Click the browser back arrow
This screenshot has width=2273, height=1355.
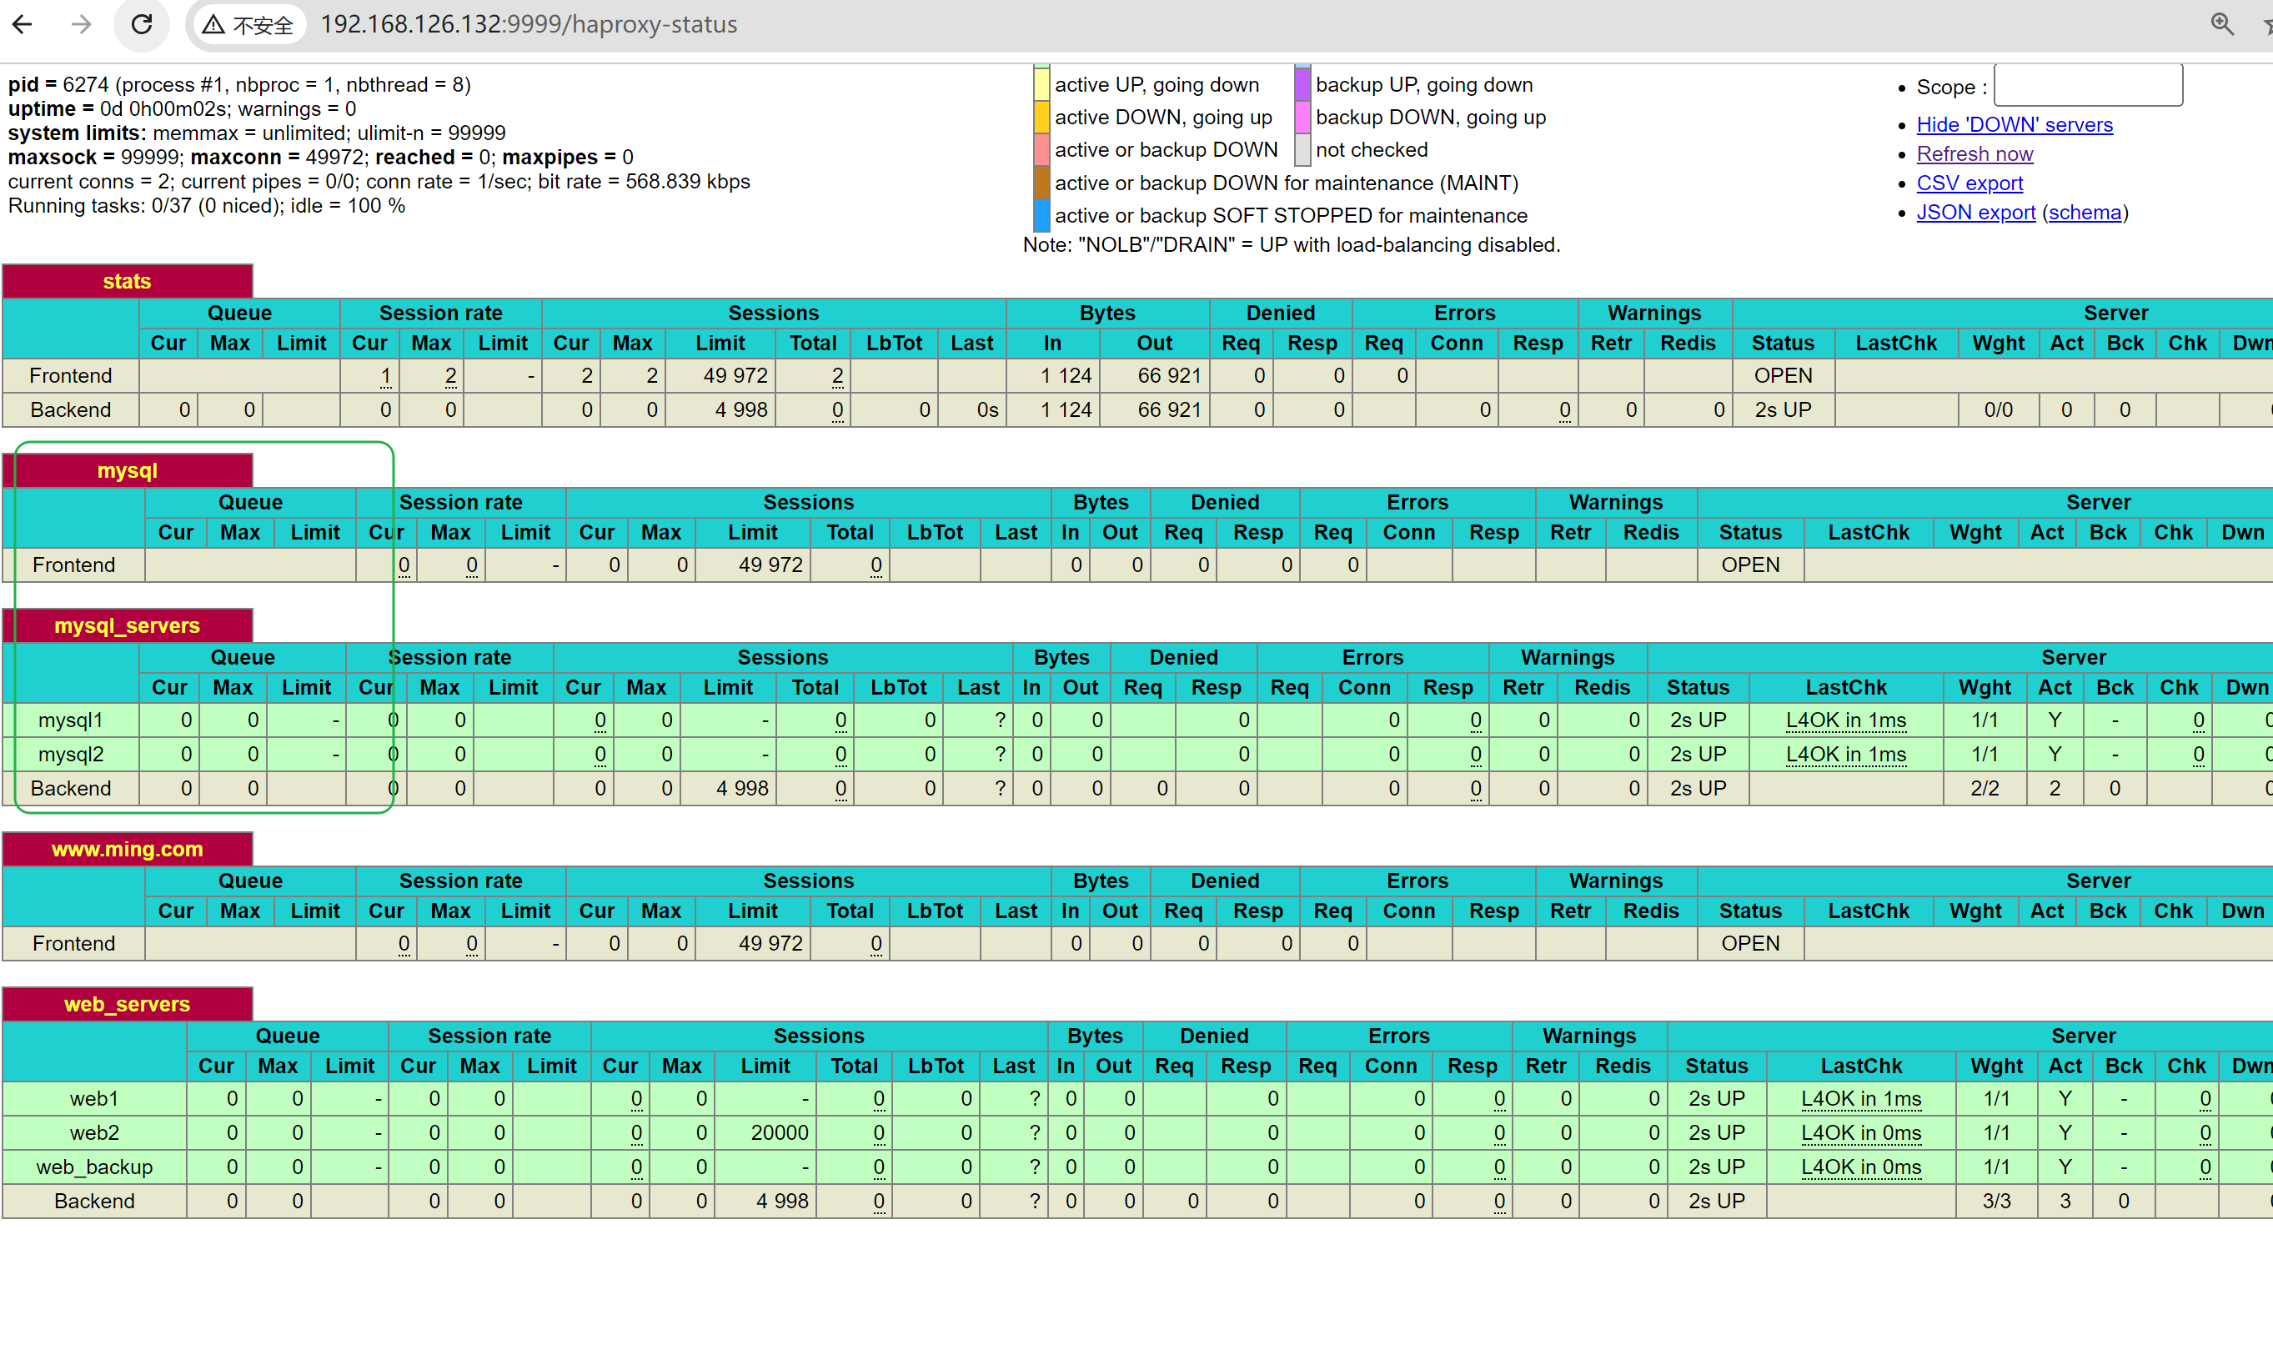click(23, 25)
